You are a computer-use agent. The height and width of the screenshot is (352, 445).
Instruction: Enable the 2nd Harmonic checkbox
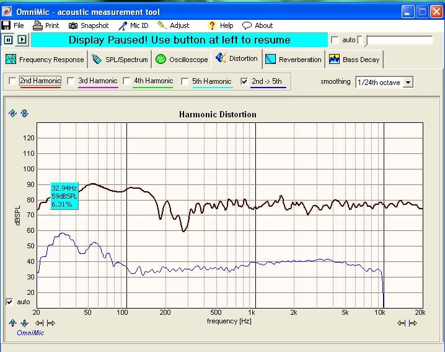(x=12, y=81)
